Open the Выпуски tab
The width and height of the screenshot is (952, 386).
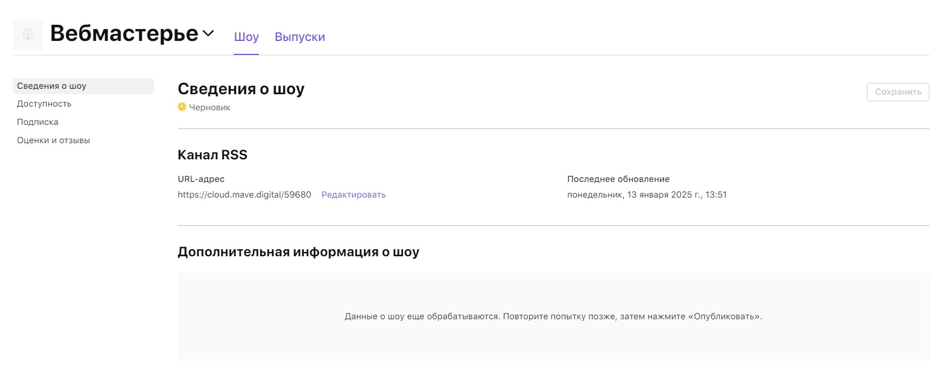point(299,37)
